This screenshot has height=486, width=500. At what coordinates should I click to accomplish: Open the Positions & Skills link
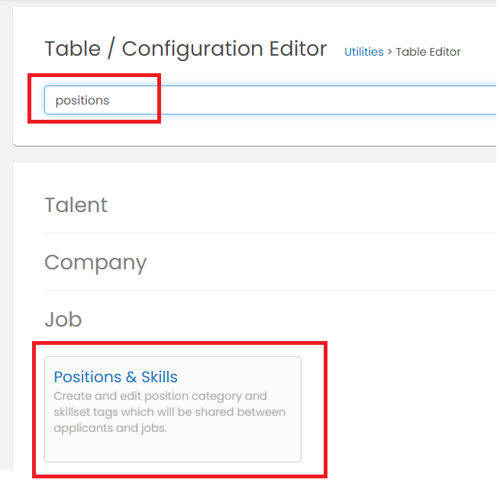coord(115,377)
